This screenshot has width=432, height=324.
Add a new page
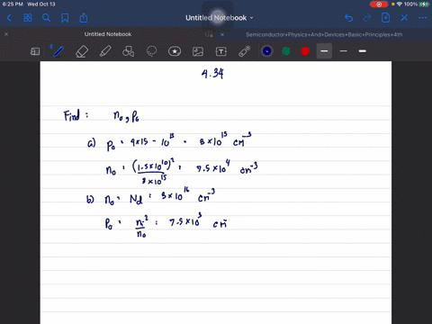coord(385,18)
